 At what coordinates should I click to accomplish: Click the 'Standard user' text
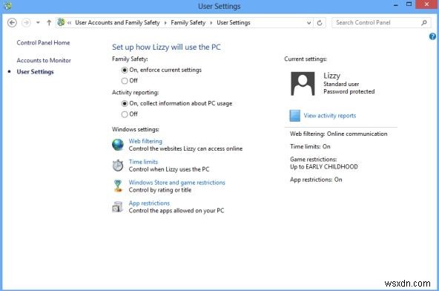(341, 84)
